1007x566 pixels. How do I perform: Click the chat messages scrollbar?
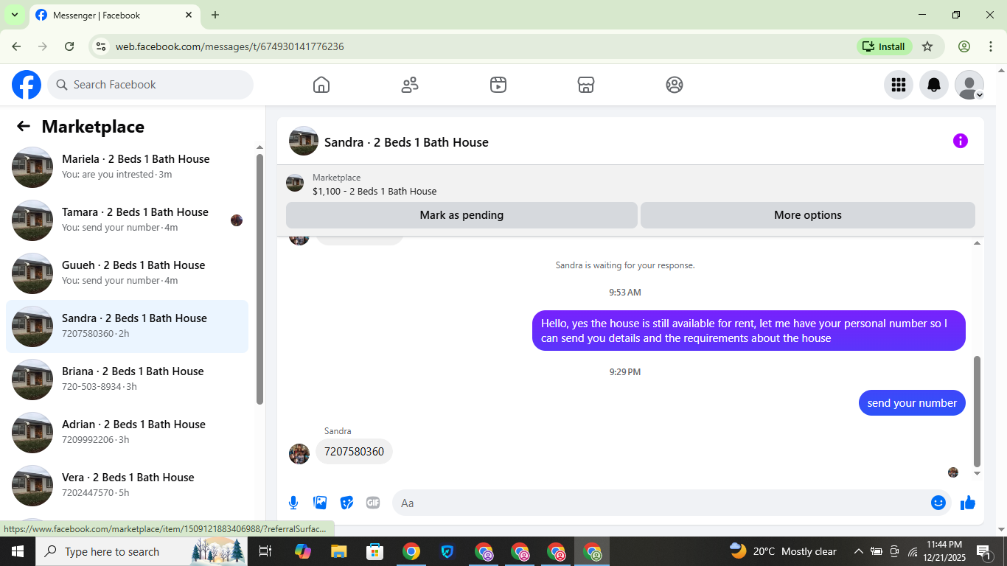pos(978,411)
